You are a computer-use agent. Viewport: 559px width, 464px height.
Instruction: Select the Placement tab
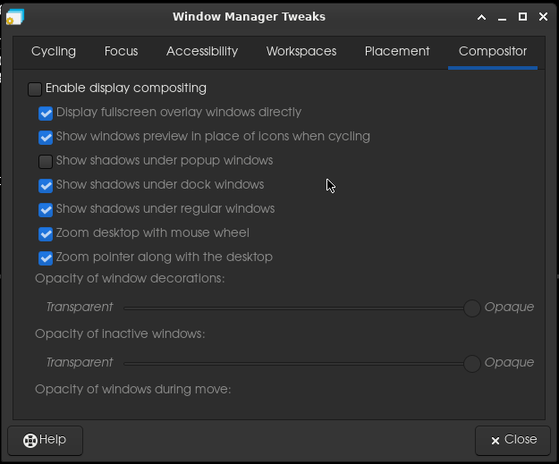397,52
